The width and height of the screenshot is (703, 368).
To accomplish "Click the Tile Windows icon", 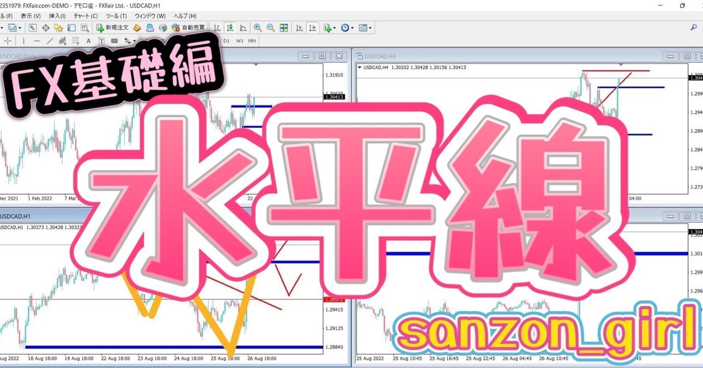I will click(283, 27).
